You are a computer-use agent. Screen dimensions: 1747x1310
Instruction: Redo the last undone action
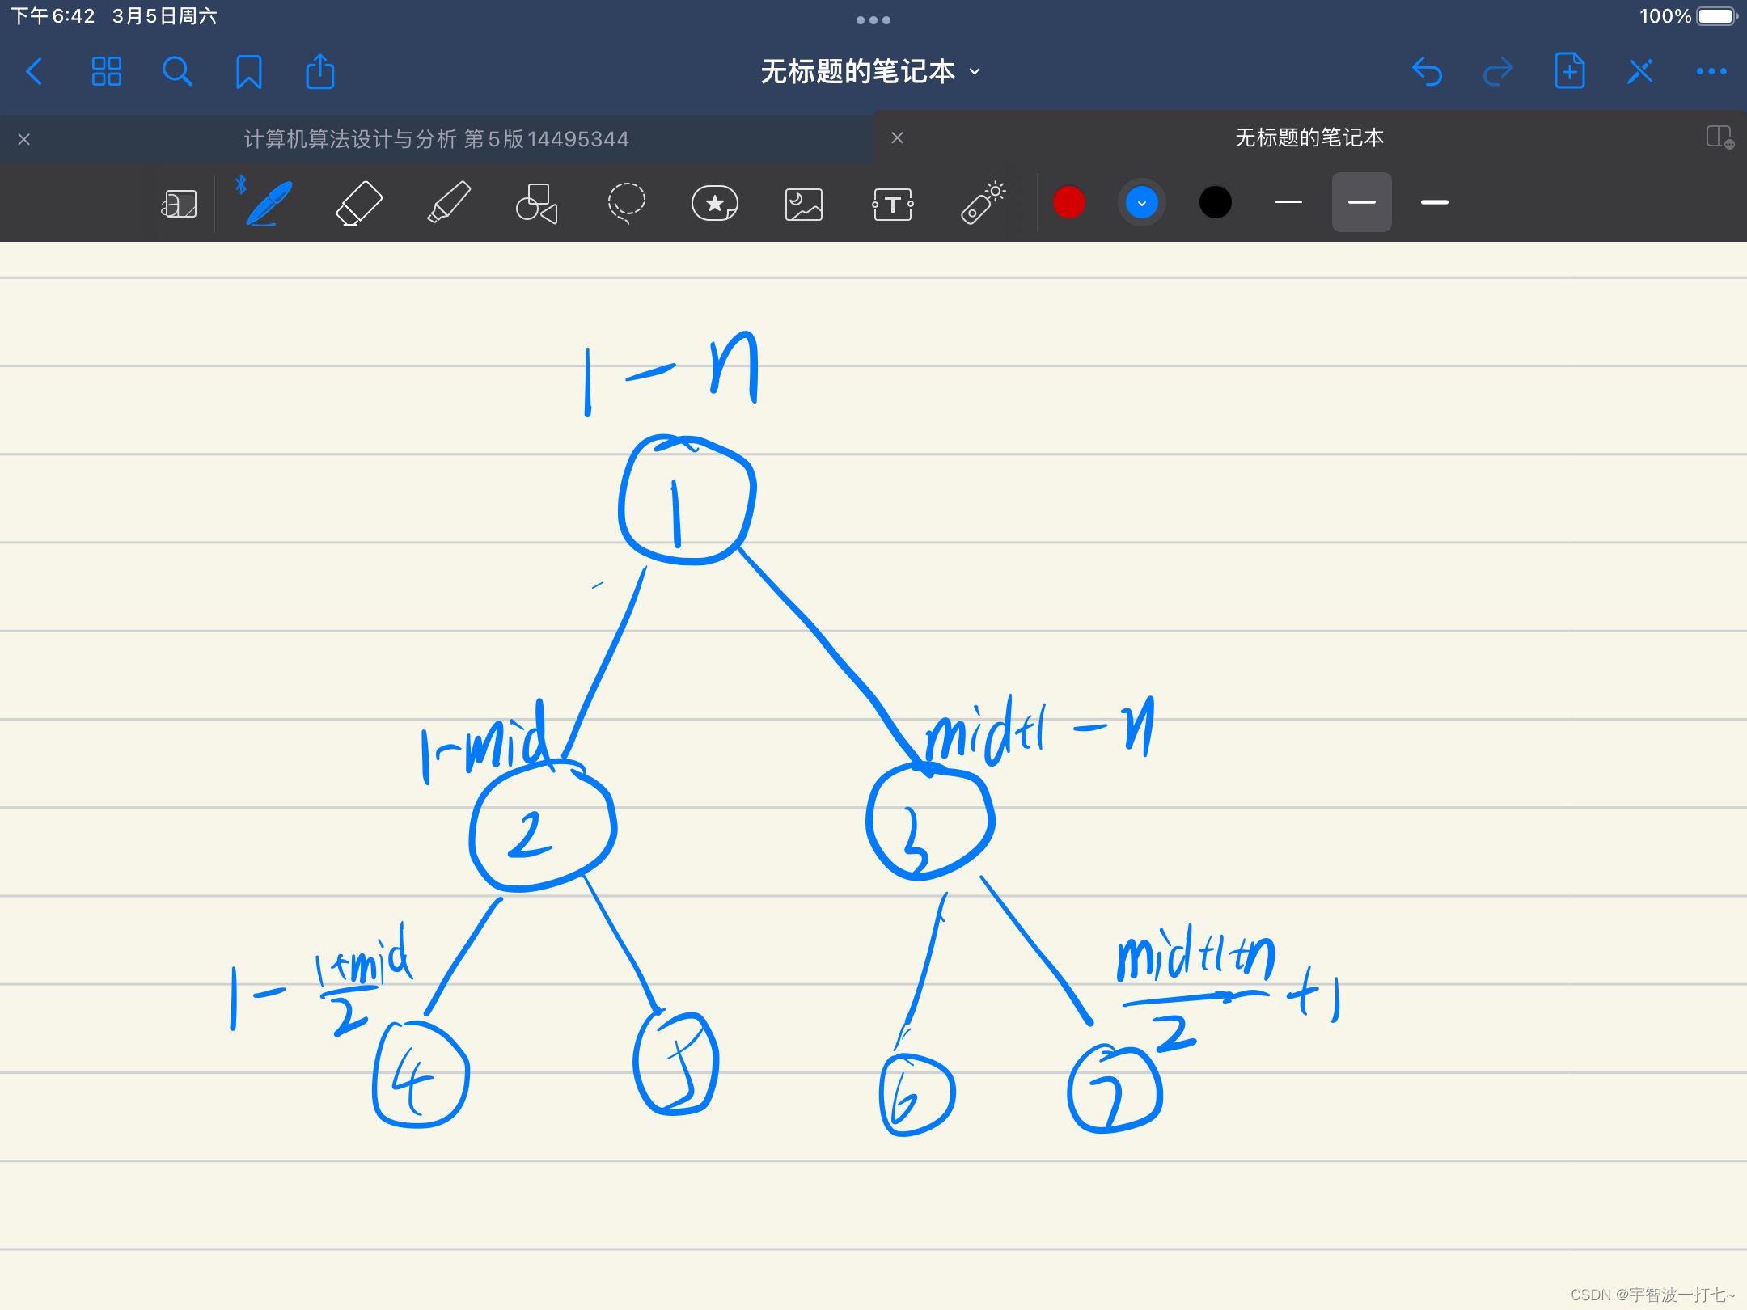tap(1498, 72)
